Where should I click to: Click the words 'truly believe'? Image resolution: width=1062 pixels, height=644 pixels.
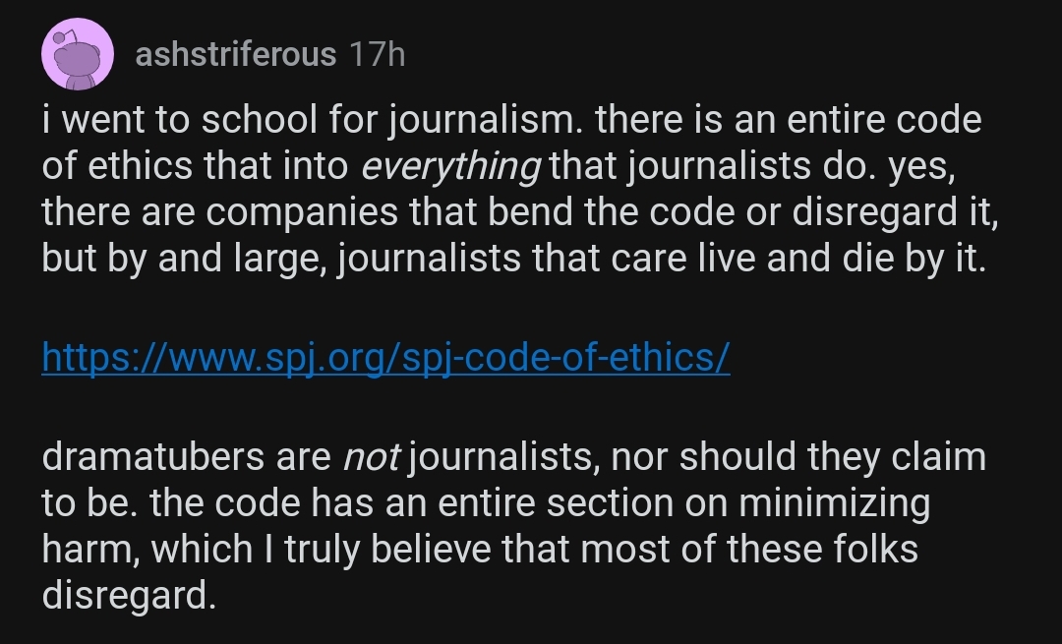(386, 550)
